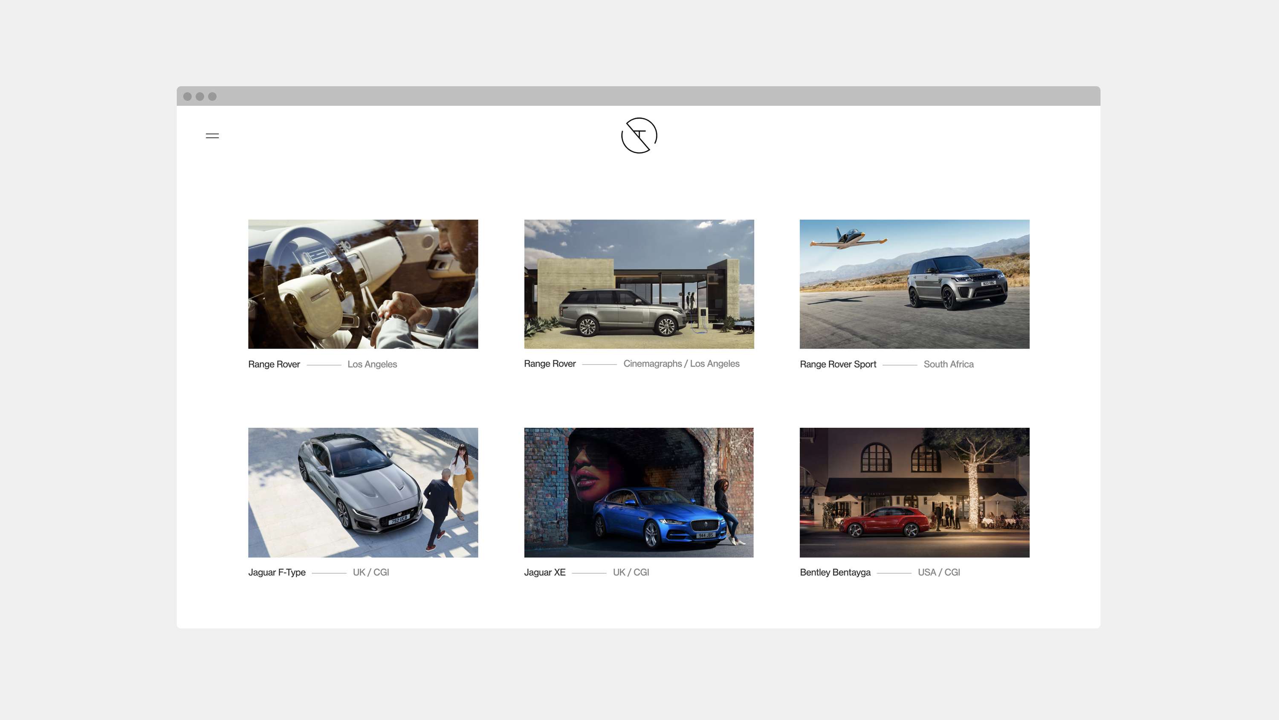
Task: Click the Jaguar XE title
Action: [x=545, y=572]
